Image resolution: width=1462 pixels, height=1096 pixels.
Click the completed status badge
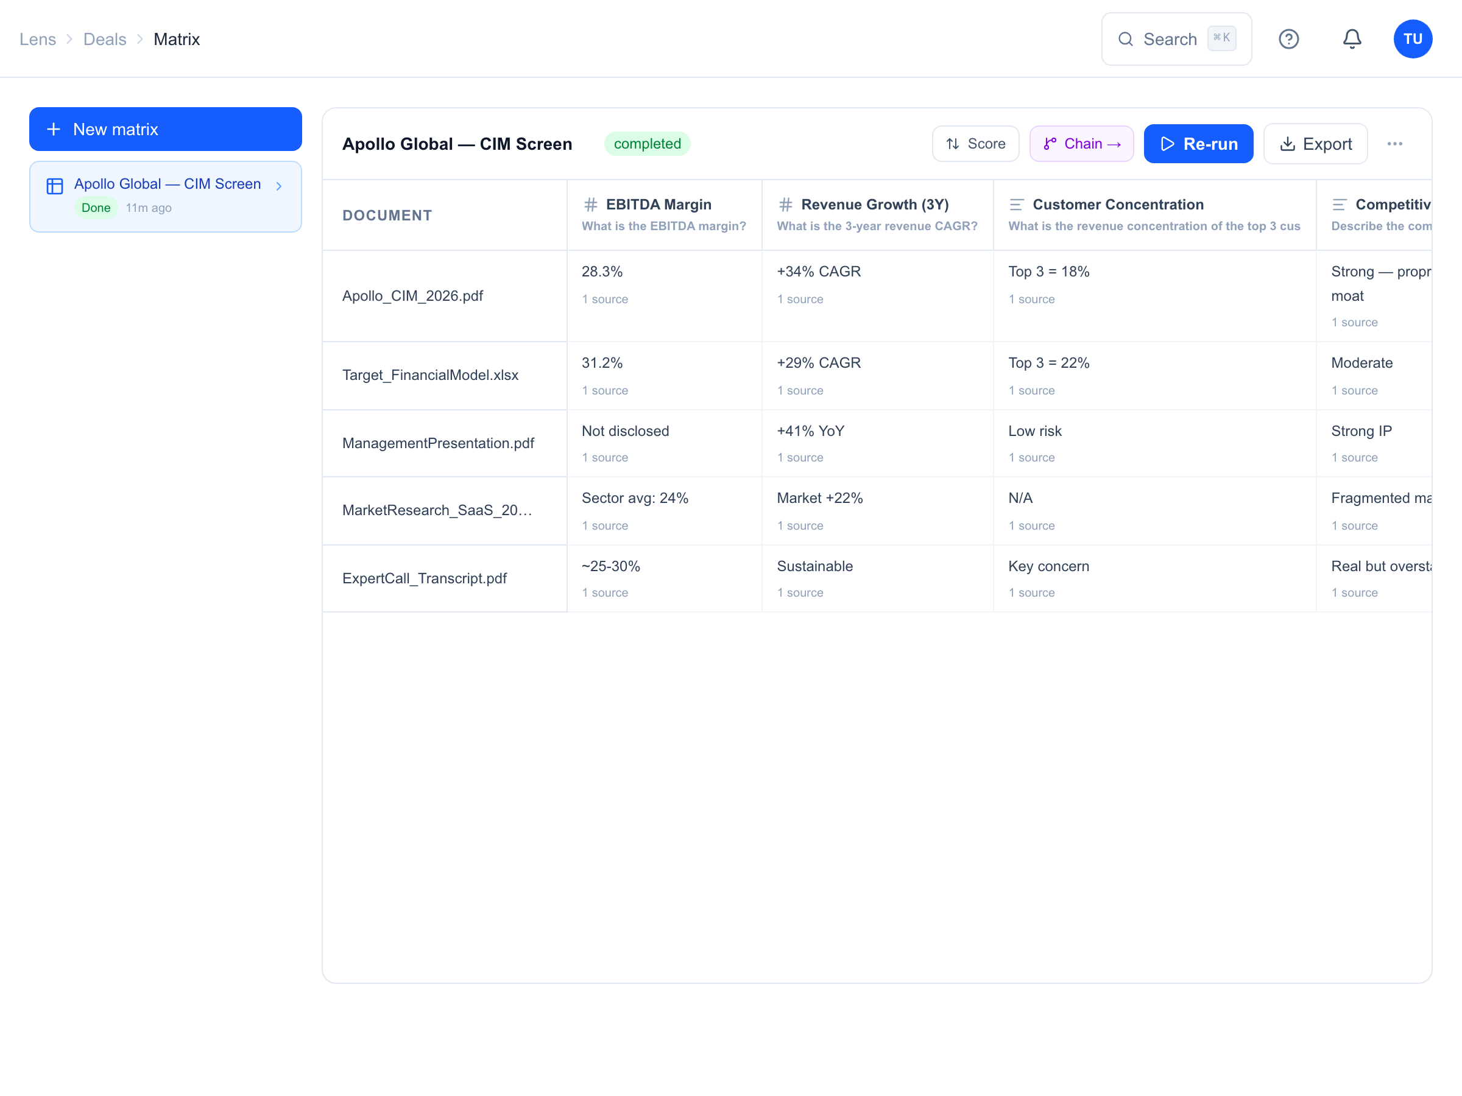coord(647,143)
